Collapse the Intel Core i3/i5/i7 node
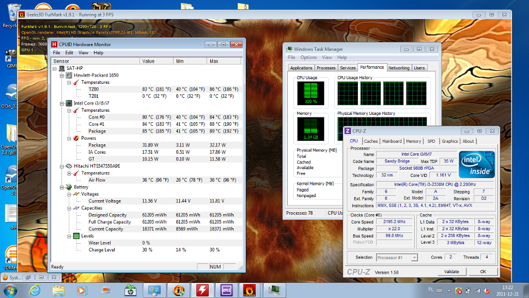This screenshot has height=298, width=529. (62, 103)
